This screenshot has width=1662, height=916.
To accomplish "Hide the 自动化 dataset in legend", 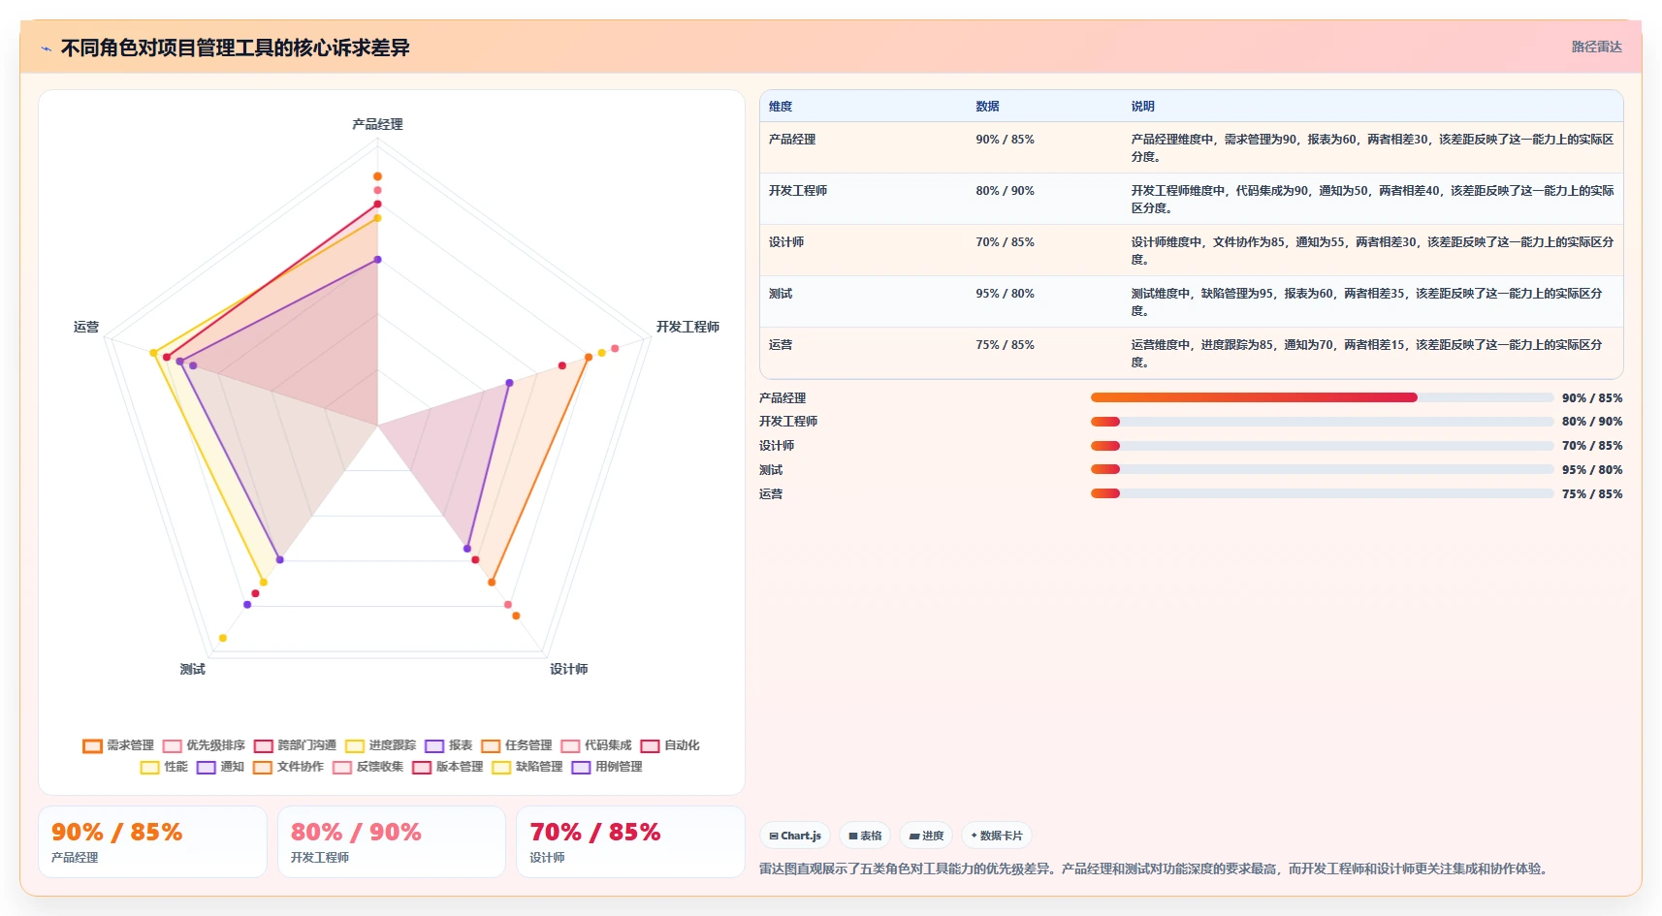I will (x=669, y=745).
